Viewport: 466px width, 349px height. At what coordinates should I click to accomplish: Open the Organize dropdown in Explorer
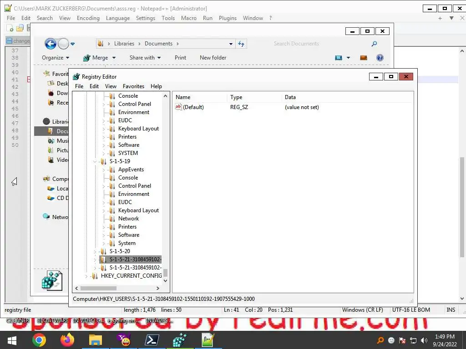(x=56, y=58)
